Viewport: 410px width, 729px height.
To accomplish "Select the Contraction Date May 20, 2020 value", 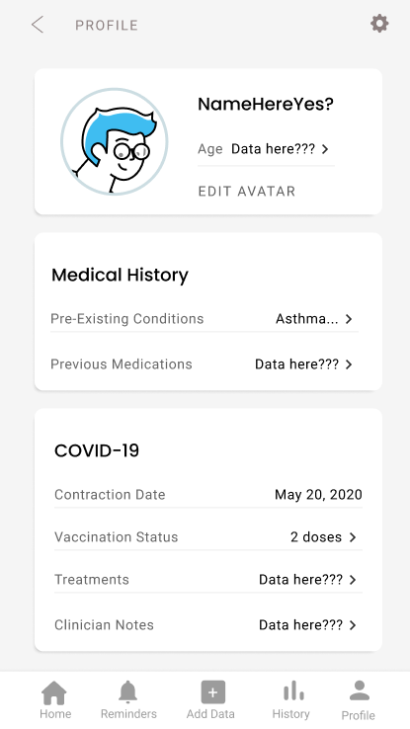I will click(318, 495).
